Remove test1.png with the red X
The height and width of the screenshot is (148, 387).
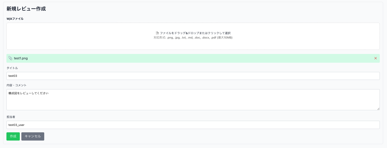pyautogui.click(x=375, y=58)
